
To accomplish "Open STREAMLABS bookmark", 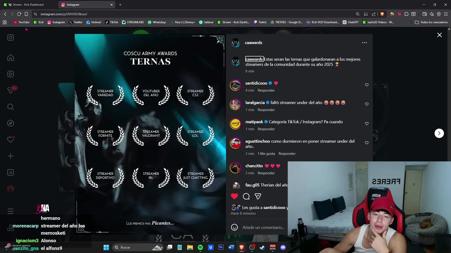I will pyautogui.click(x=133, y=22).
